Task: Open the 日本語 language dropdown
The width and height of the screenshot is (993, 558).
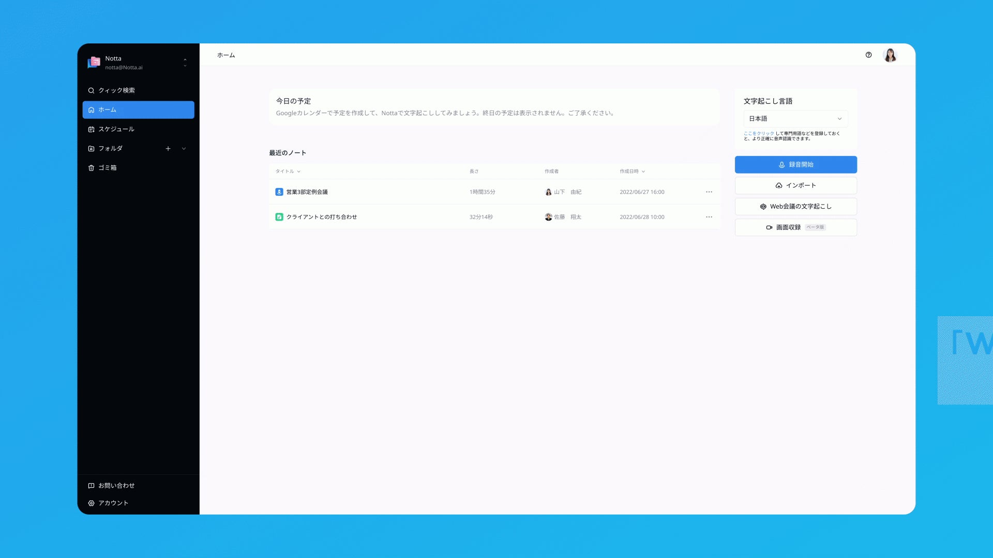Action: point(795,119)
